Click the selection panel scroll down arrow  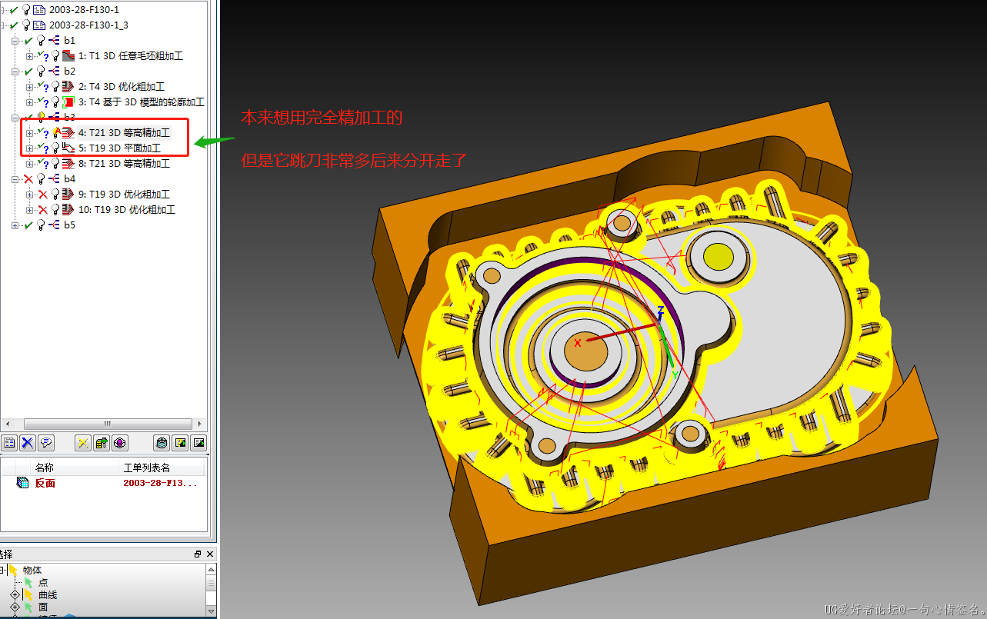tap(212, 610)
